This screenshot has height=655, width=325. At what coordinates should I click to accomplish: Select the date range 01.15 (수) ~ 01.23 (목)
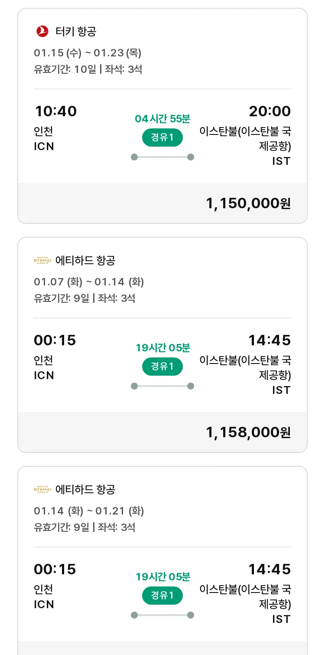tap(88, 53)
